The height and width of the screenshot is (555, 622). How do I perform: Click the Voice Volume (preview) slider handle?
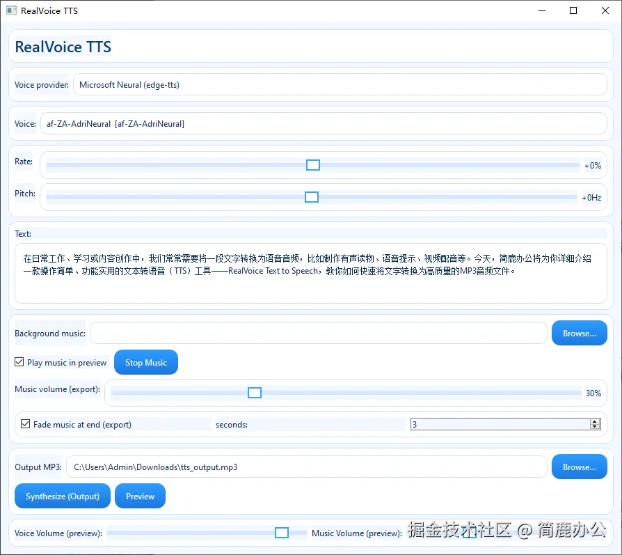282,533
